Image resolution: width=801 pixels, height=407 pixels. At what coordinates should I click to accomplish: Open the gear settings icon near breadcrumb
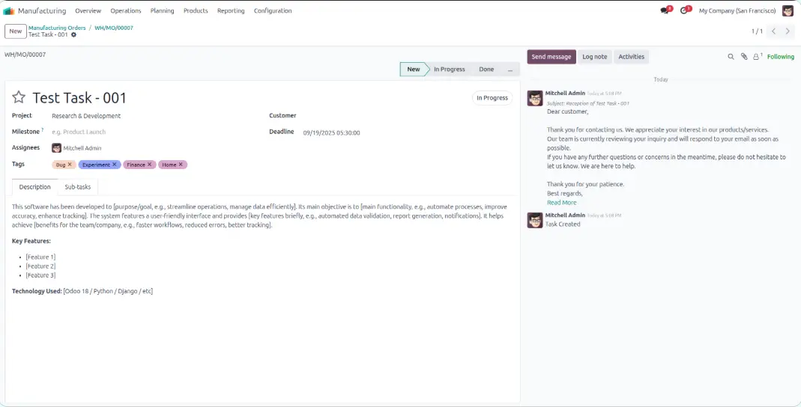point(73,35)
